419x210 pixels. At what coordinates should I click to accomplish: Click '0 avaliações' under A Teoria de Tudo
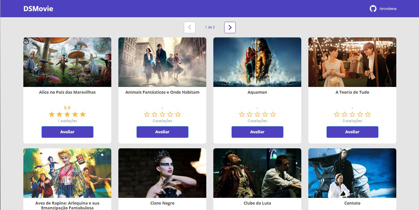pyautogui.click(x=352, y=121)
